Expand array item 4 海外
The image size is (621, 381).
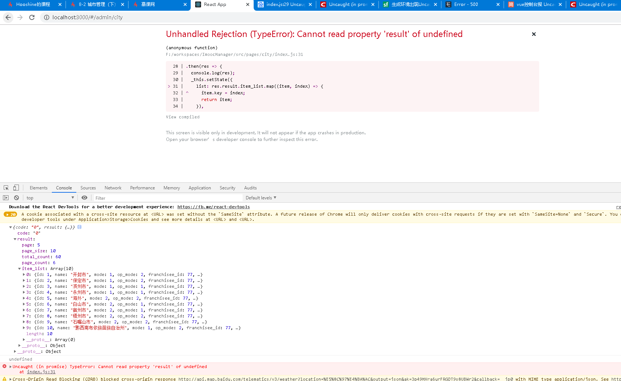24,299
